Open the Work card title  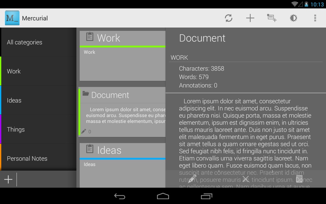point(109,38)
